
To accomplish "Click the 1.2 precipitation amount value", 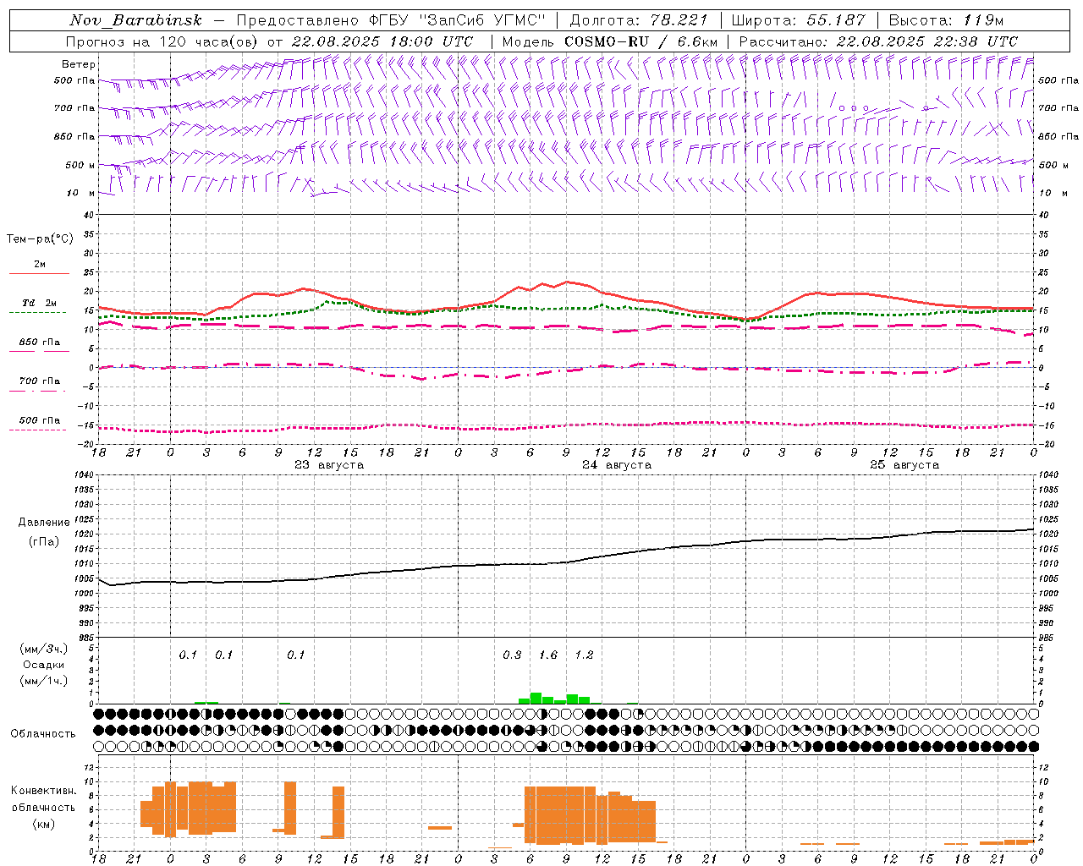I will coord(585,655).
